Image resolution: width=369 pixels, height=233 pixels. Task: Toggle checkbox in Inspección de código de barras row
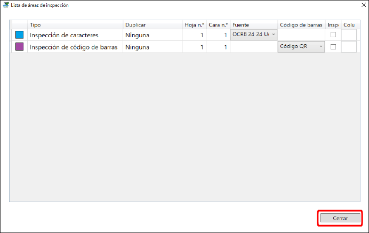point(333,47)
